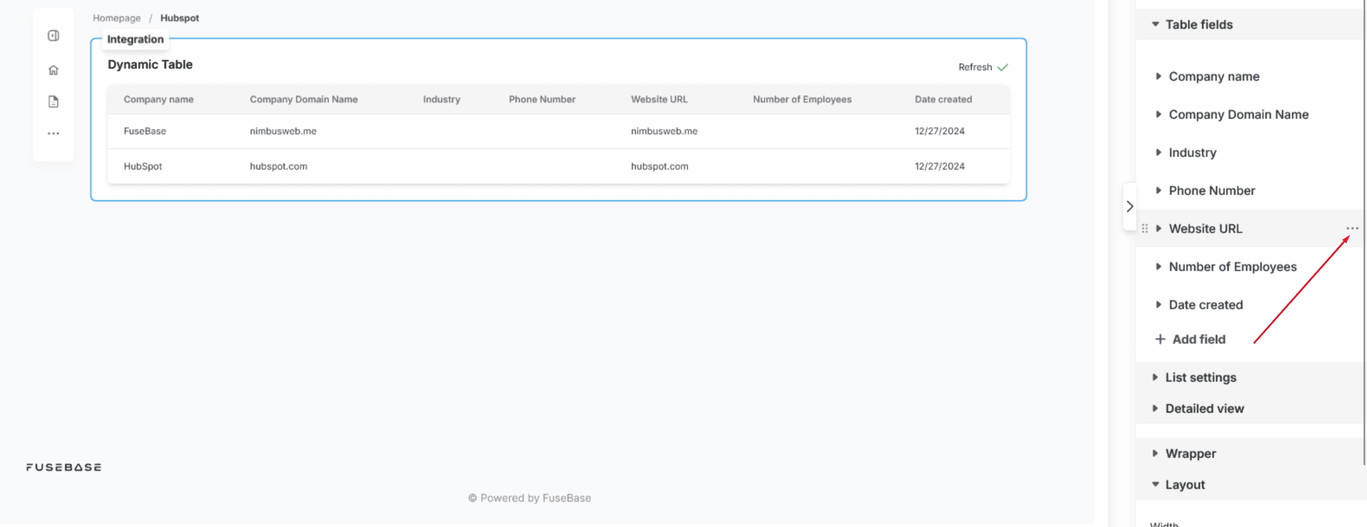
Task: Click the Company Domain Name column header
Action: tap(303, 99)
